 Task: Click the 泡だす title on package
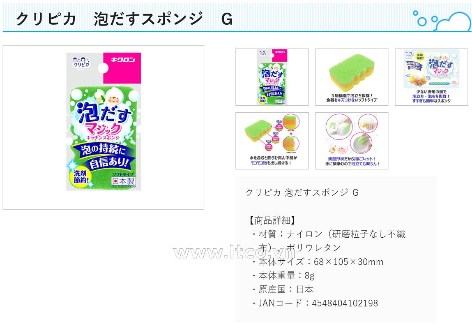pyautogui.click(x=104, y=113)
